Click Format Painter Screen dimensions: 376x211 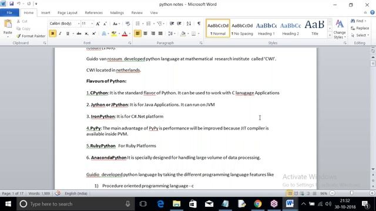pyautogui.click(x=31, y=36)
